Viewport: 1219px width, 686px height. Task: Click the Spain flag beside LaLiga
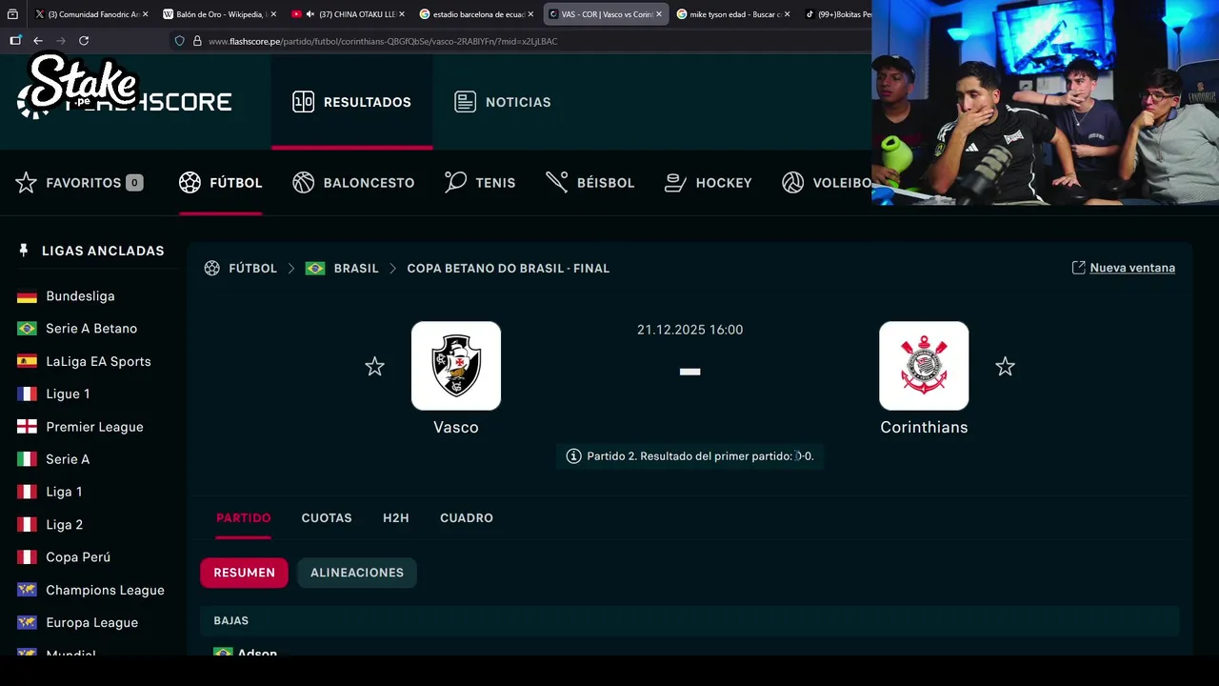click(28, 361)
